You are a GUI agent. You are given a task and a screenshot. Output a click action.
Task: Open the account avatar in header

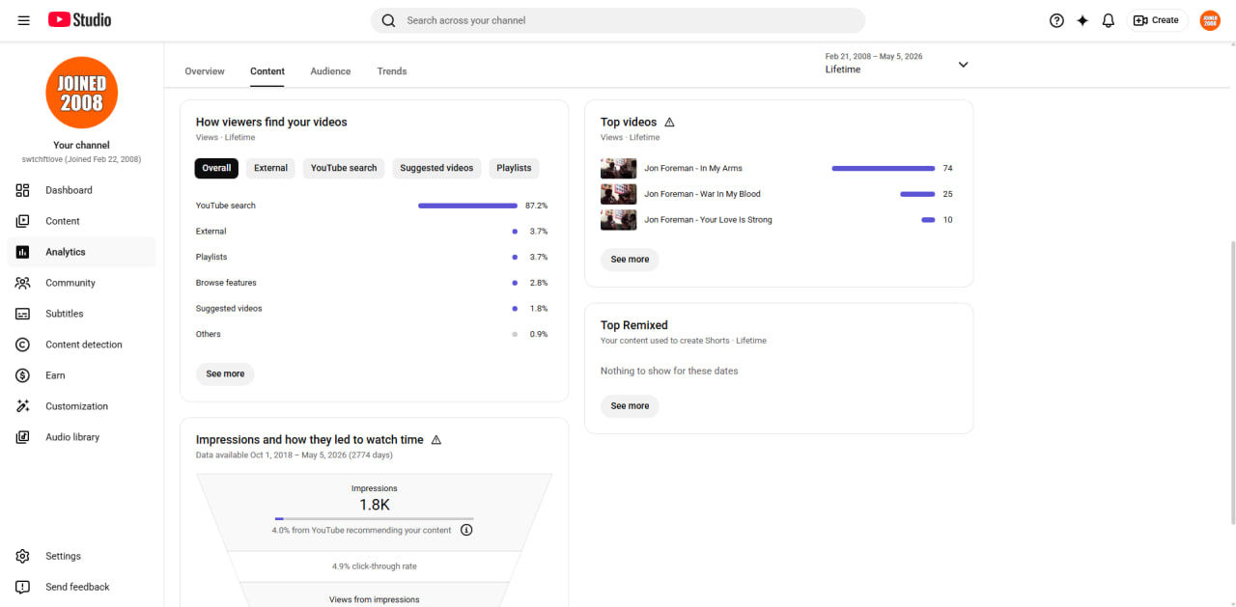(1210, 20)
